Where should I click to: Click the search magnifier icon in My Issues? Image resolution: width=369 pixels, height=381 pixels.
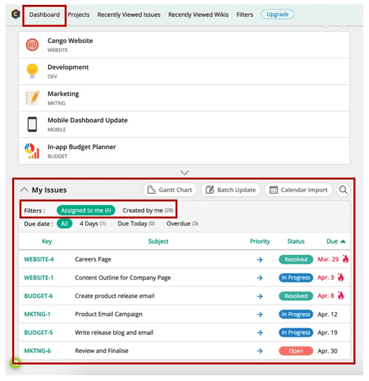pyautogui.click(x=343, y=190)
